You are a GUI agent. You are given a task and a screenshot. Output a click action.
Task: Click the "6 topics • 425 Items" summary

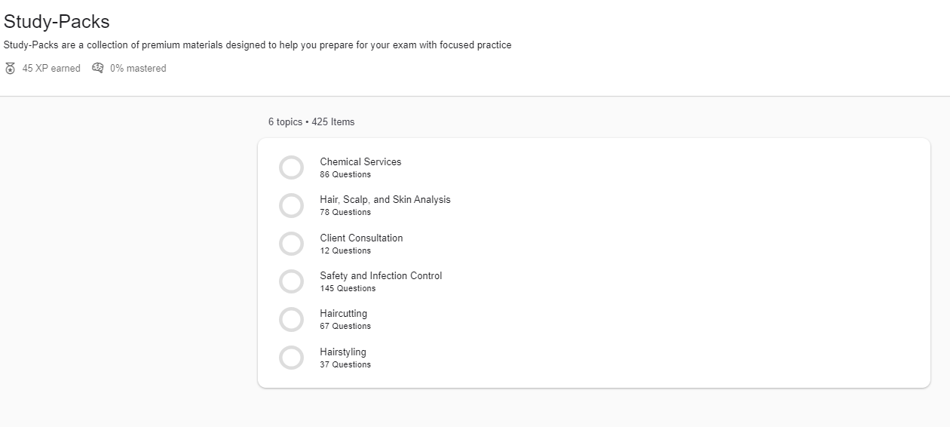[311, 121]
